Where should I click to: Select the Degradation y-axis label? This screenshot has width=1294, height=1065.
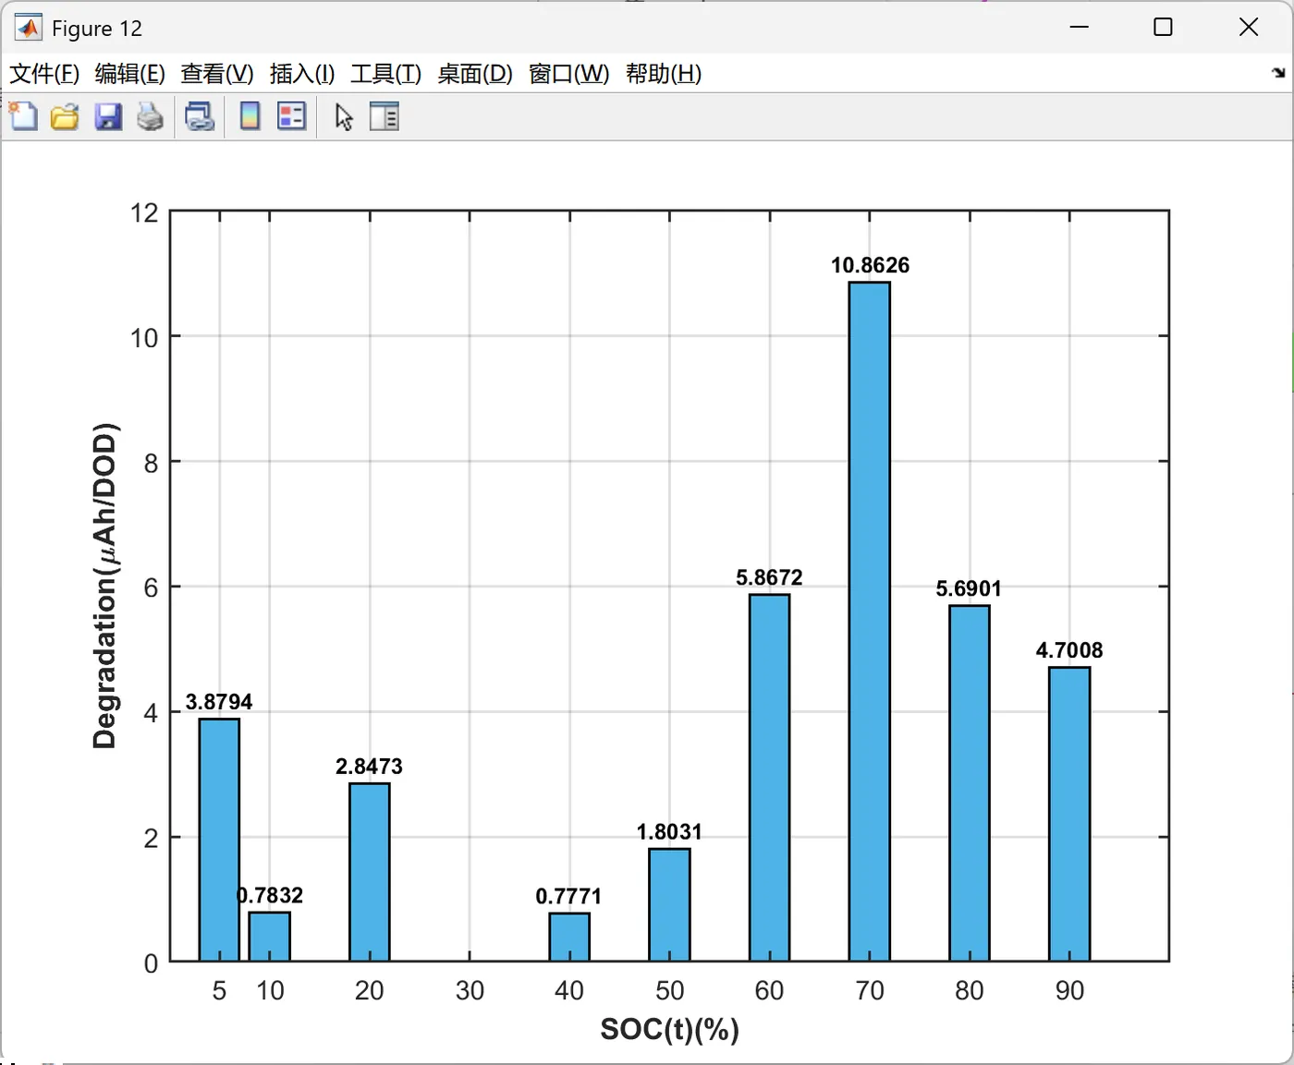pyautogui.click(x=105, y=586)
